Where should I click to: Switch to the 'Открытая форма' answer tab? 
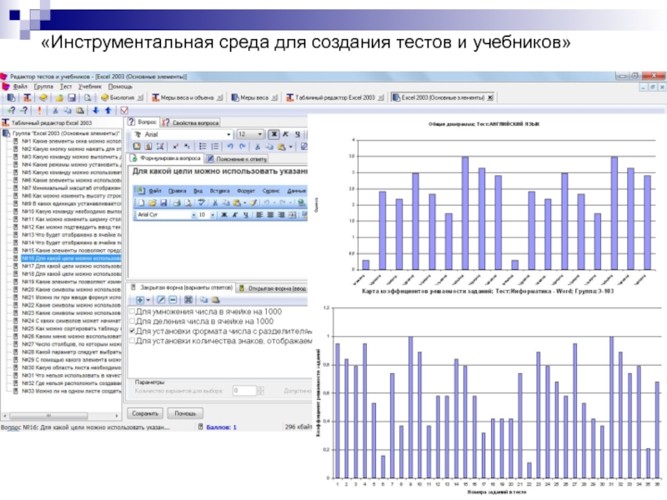click(273, 288)
